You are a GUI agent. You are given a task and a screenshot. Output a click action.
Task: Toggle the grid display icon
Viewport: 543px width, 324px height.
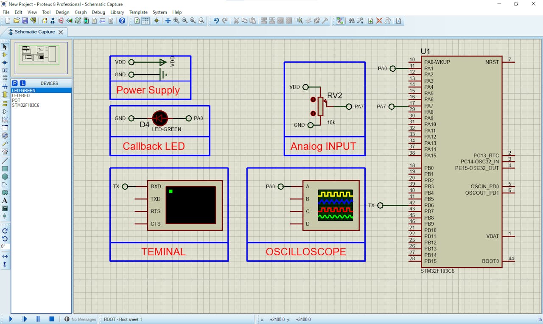[x=146, y=21]
